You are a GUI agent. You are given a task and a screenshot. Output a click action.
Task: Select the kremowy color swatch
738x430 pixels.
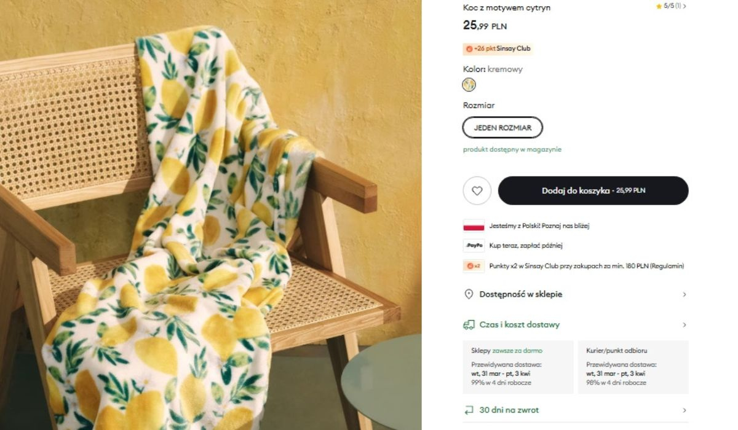click(x=469, y=85)
